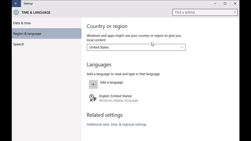The image size is (251, 141).
Task: Close the Settings window
Action: click(x=235, y=4)
